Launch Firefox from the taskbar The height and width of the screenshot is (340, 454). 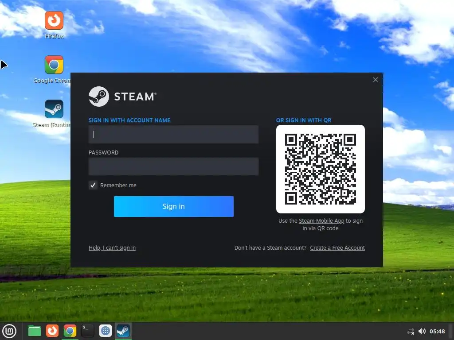click(x=52, y=331)
